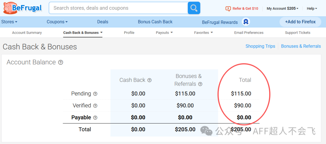Open the Shopping Trips link

point(260,46)
